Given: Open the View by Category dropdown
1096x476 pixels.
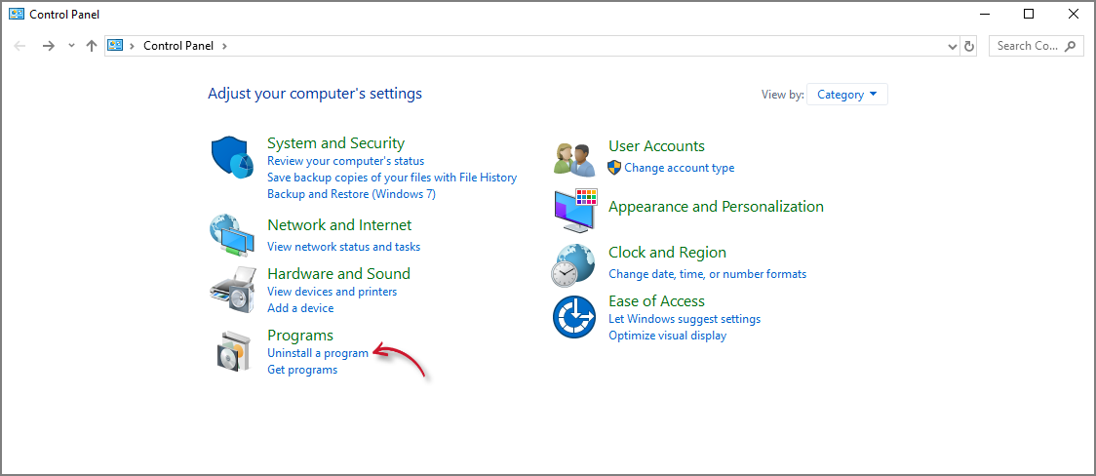Looking at the screenshot, I should click(846, 95).
